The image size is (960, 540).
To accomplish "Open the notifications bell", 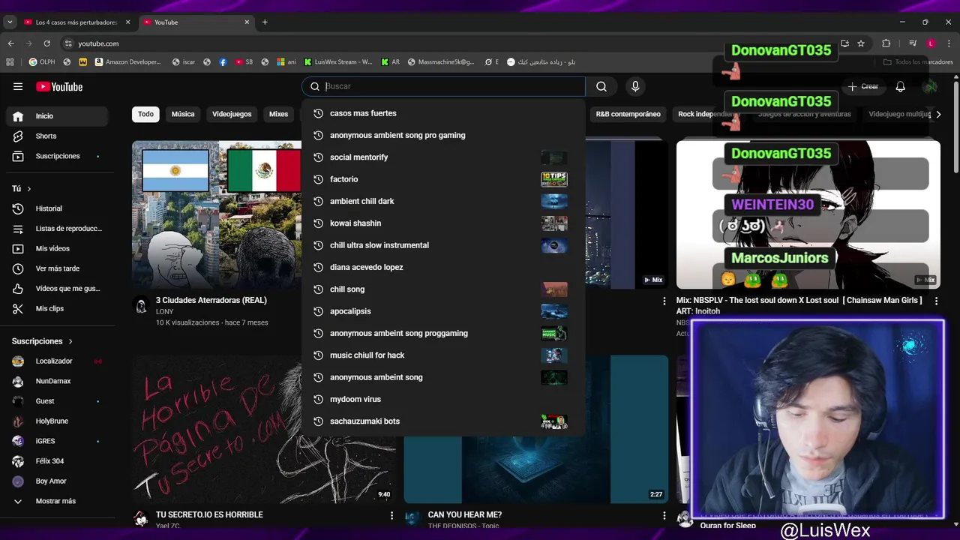I will pyautogui.click(x=900, y=86).
